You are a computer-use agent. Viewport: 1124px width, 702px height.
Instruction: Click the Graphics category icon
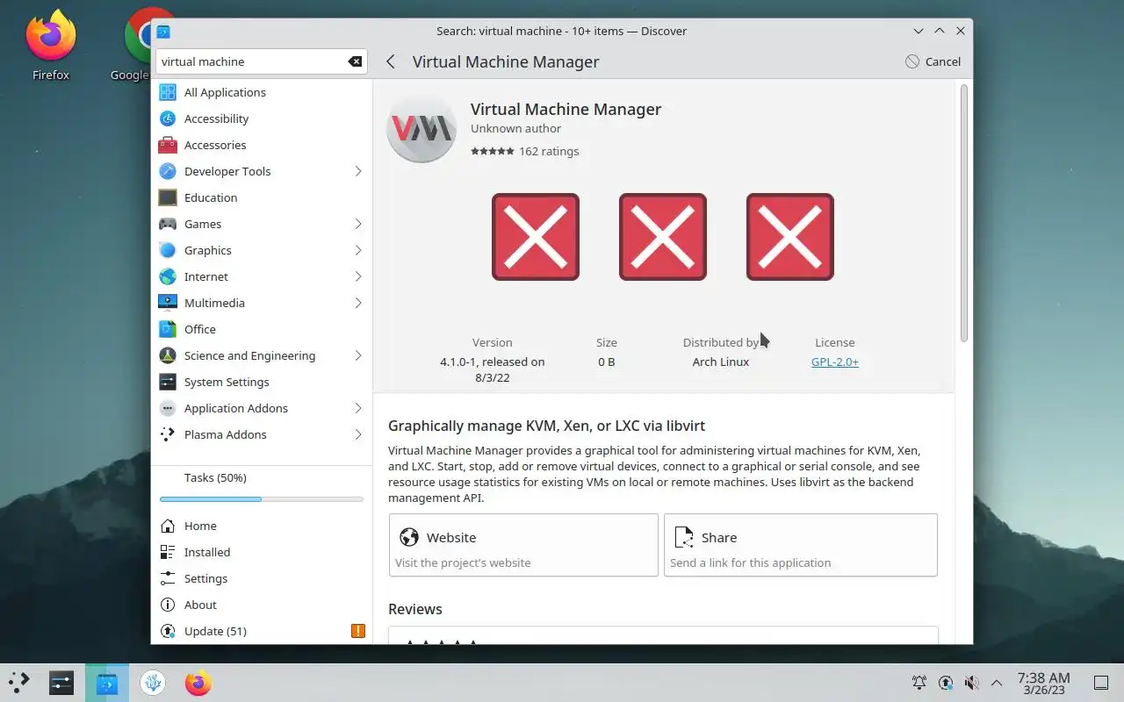168,250
